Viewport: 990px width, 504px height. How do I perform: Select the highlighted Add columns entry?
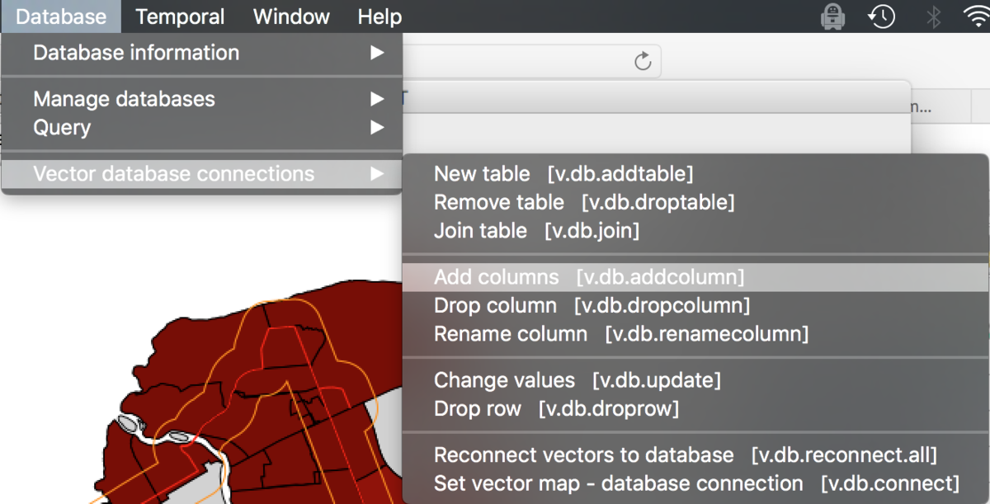click(590, 277)
